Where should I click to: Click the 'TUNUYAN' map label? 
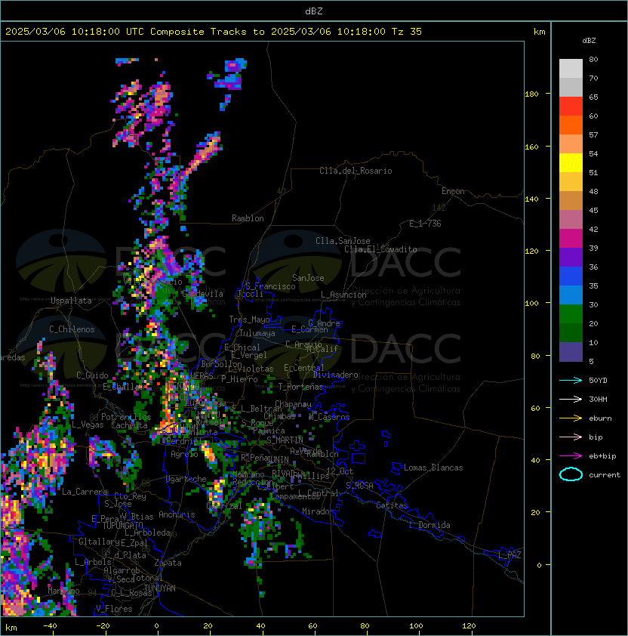(x=160, y=588)
